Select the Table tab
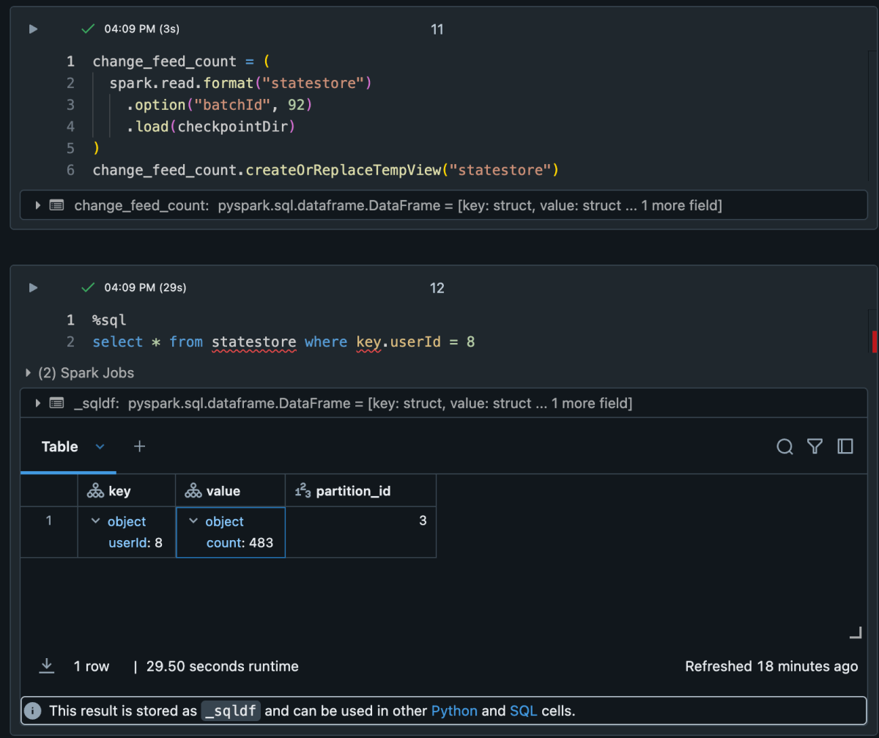This screenshot has width=879, height=738. 59,446
